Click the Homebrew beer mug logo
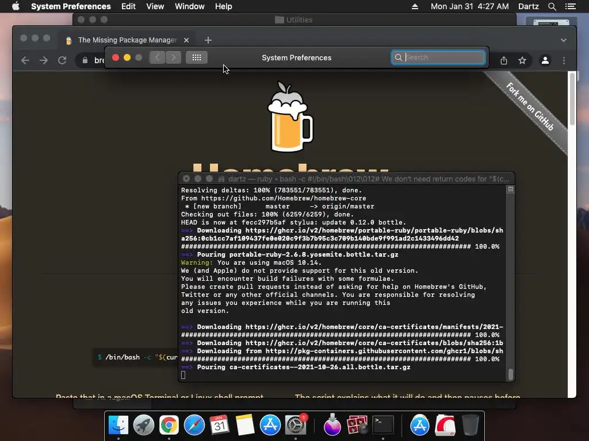This screenshot has height=441, width=589. click(290, 117)
